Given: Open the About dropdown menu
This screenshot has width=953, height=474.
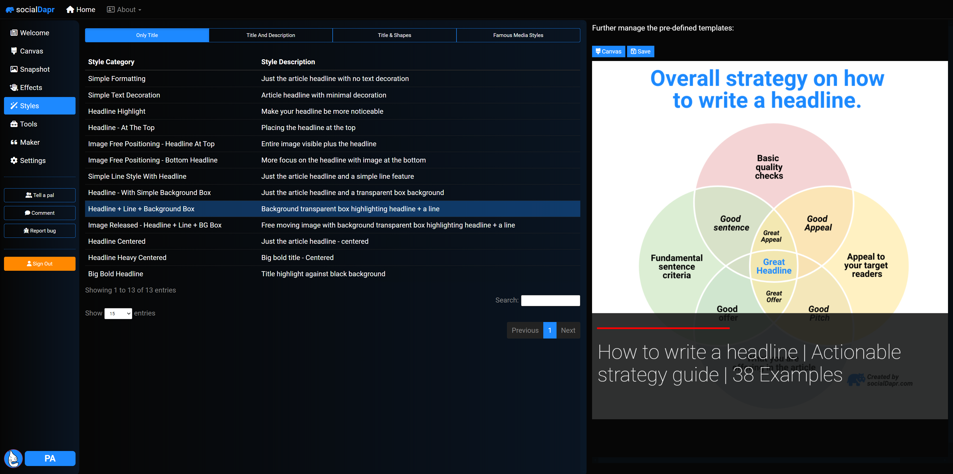Looking at the screenshot, I should click(x=124, y=9).
